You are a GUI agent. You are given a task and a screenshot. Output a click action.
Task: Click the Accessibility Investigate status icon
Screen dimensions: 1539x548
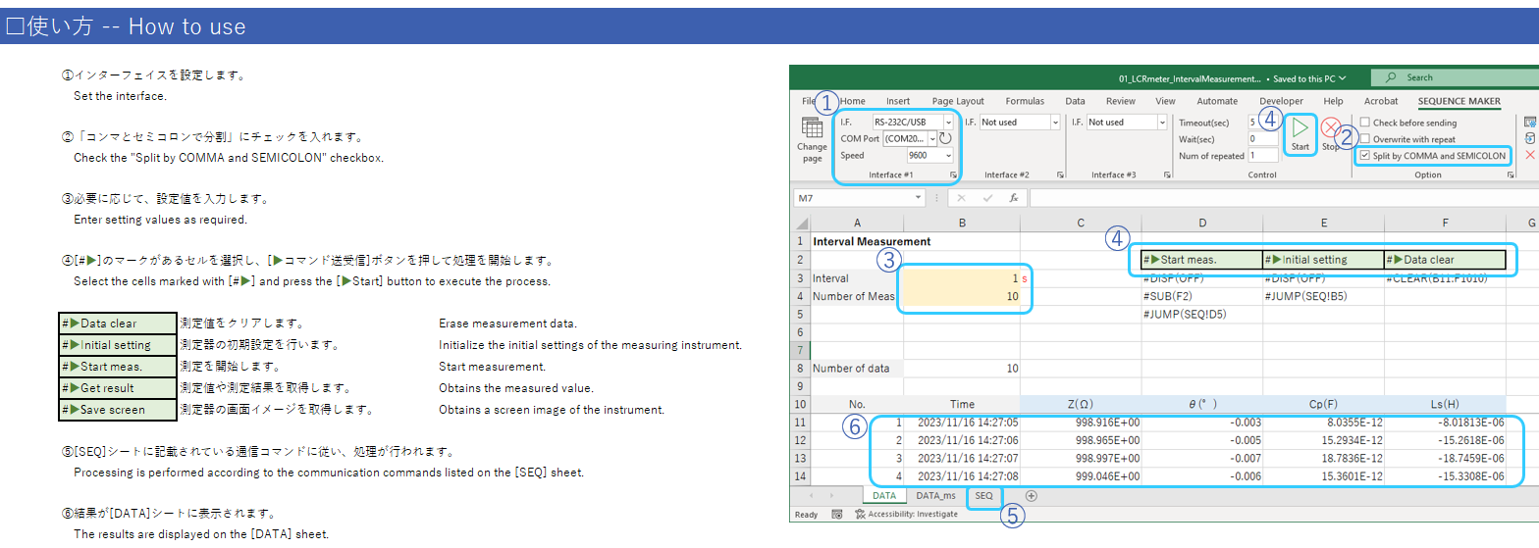(x=860, y=514)
